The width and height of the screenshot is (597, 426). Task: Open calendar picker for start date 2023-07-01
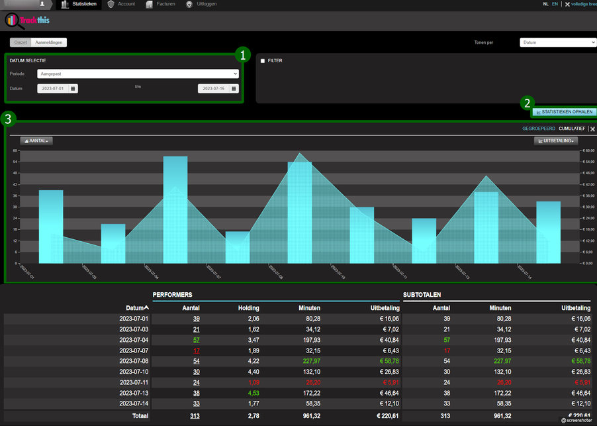click(73, 89)
